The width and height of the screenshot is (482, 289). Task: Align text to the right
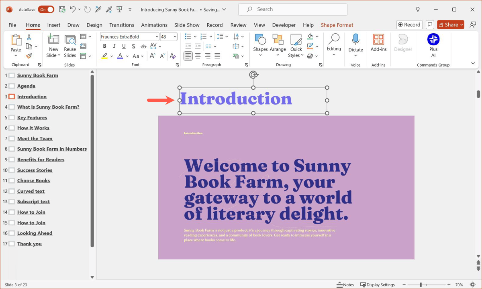[208, 56]
